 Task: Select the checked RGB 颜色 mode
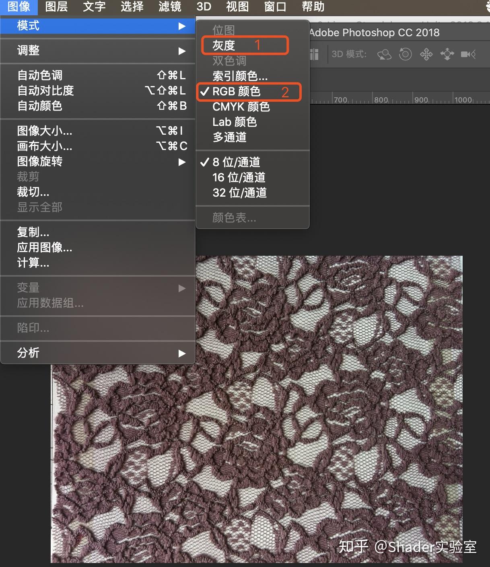253,91
